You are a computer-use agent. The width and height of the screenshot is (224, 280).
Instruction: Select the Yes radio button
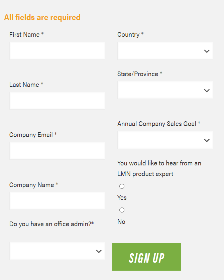(122, 186)
